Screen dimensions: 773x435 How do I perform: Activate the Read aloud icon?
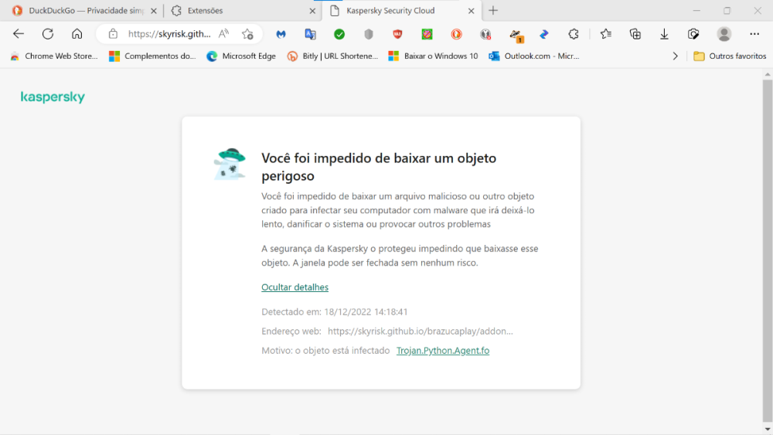click(x=224, y=34)
